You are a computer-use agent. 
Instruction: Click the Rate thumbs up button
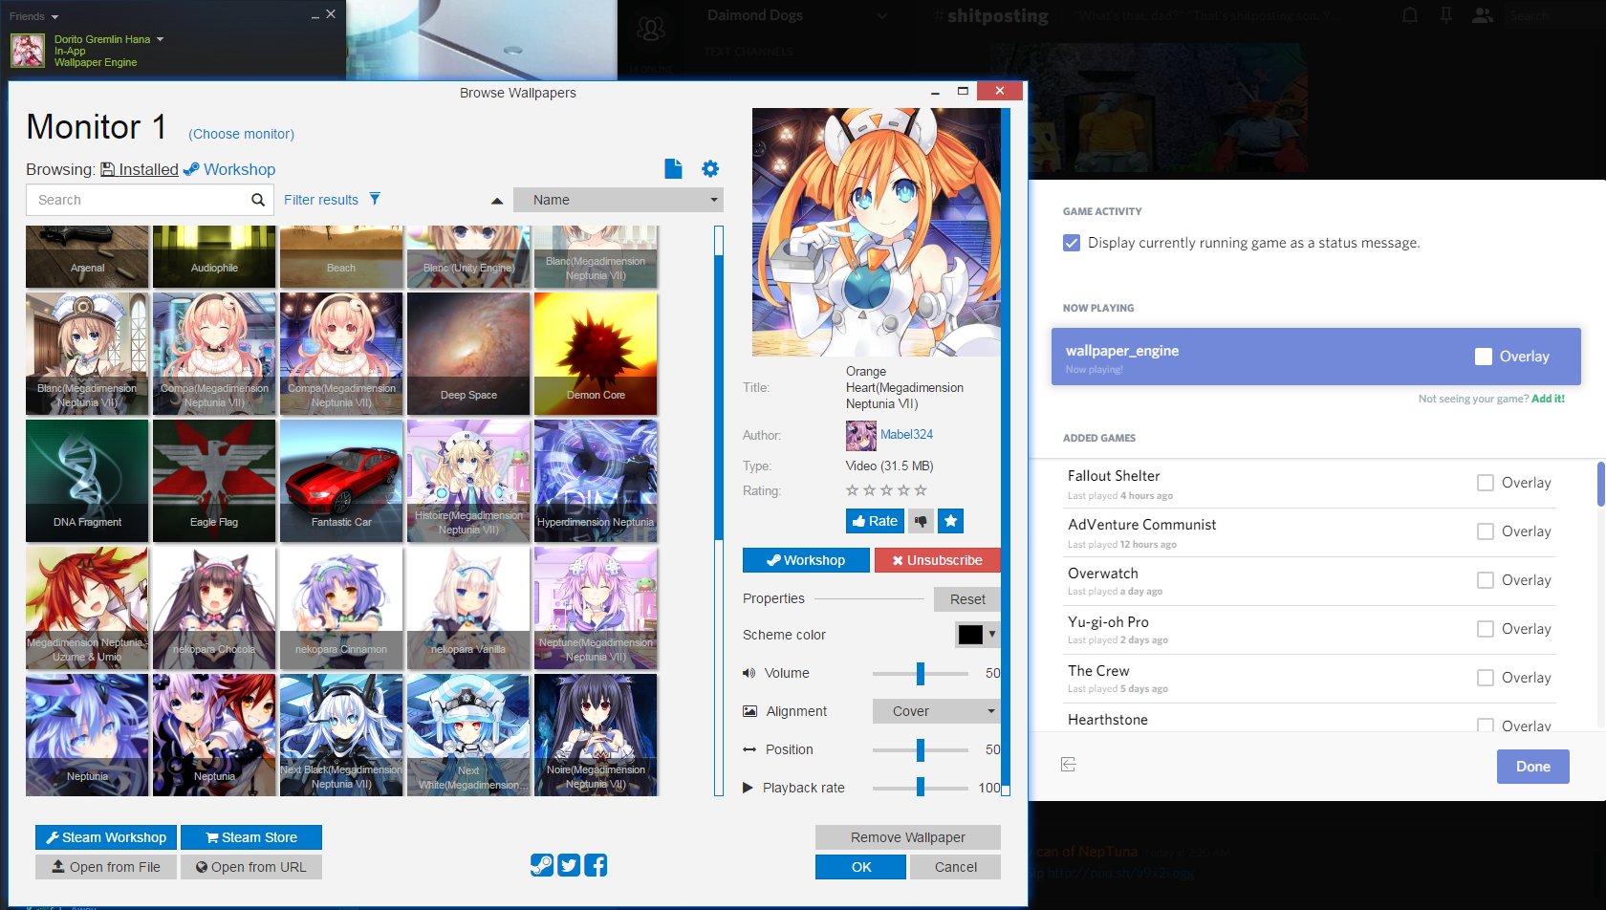pyautogui.click(x=875, y=521)
